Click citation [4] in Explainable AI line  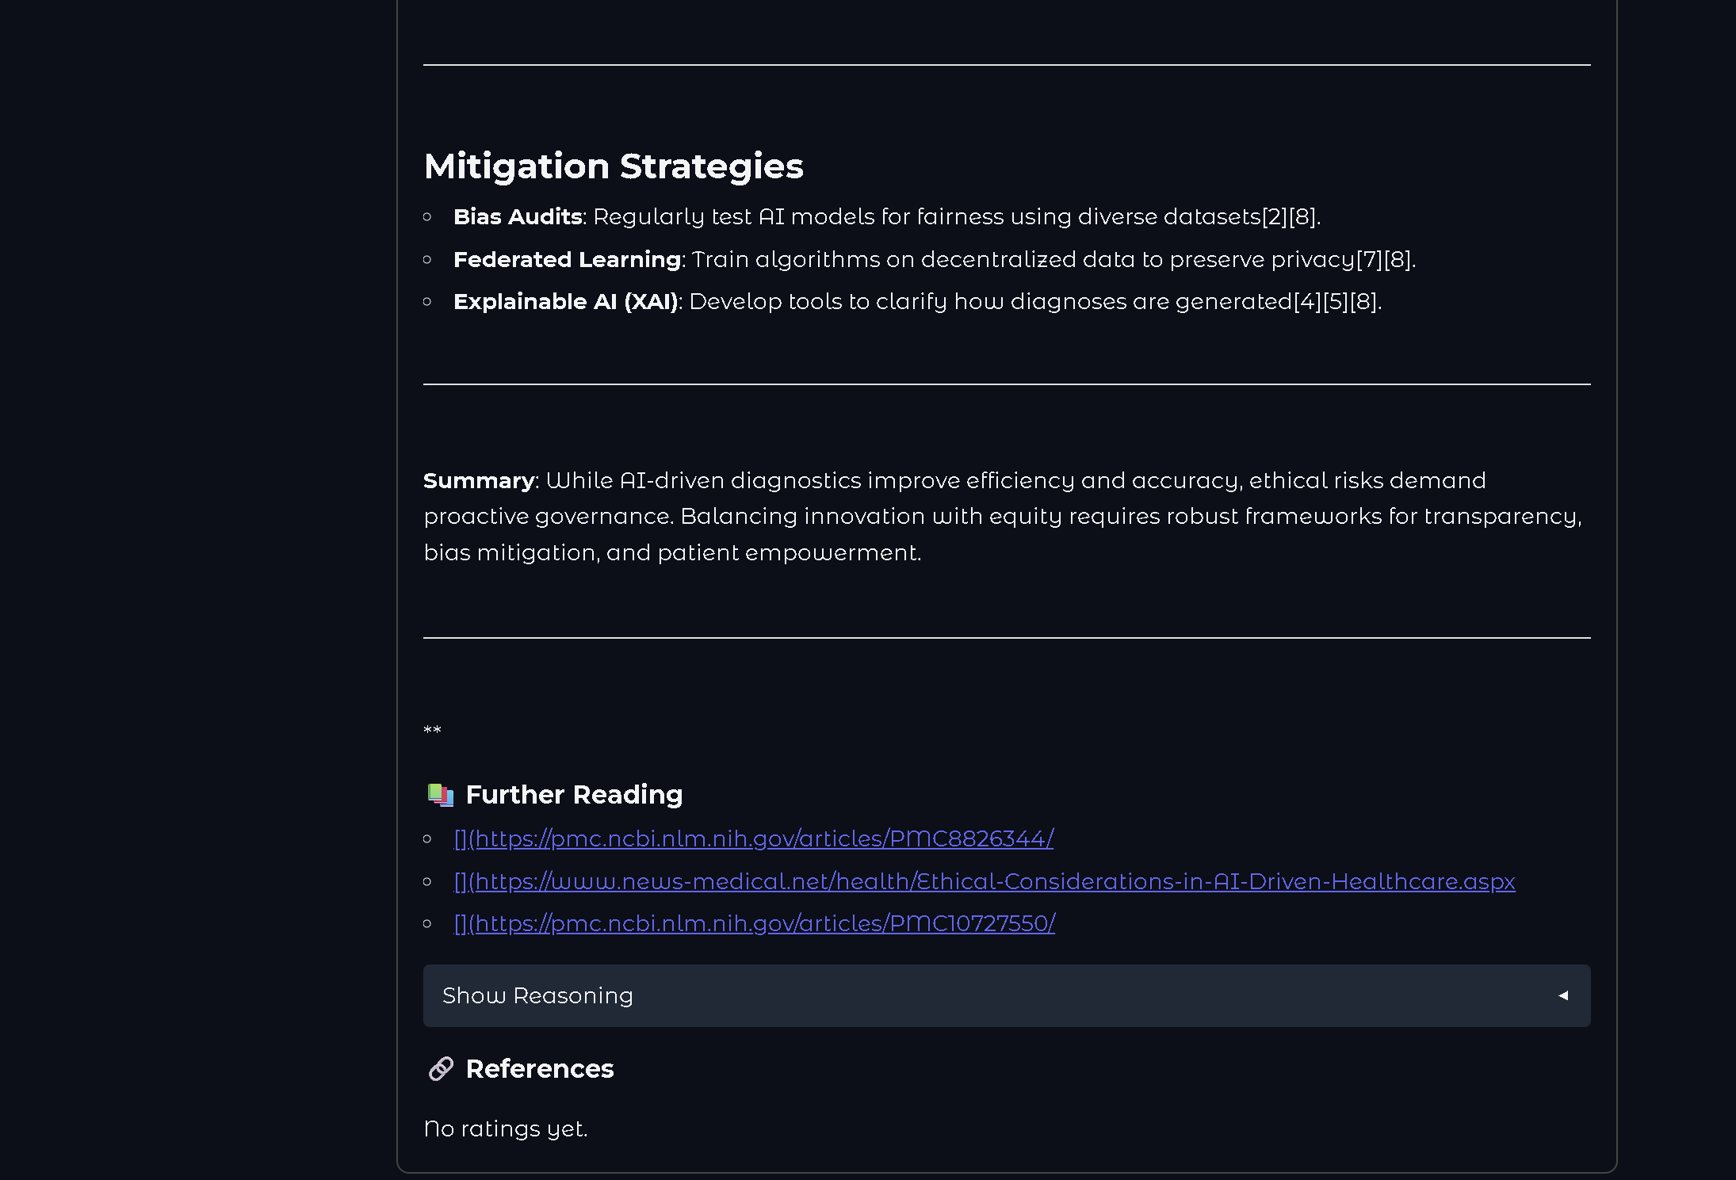click(x=1307, y=302)
